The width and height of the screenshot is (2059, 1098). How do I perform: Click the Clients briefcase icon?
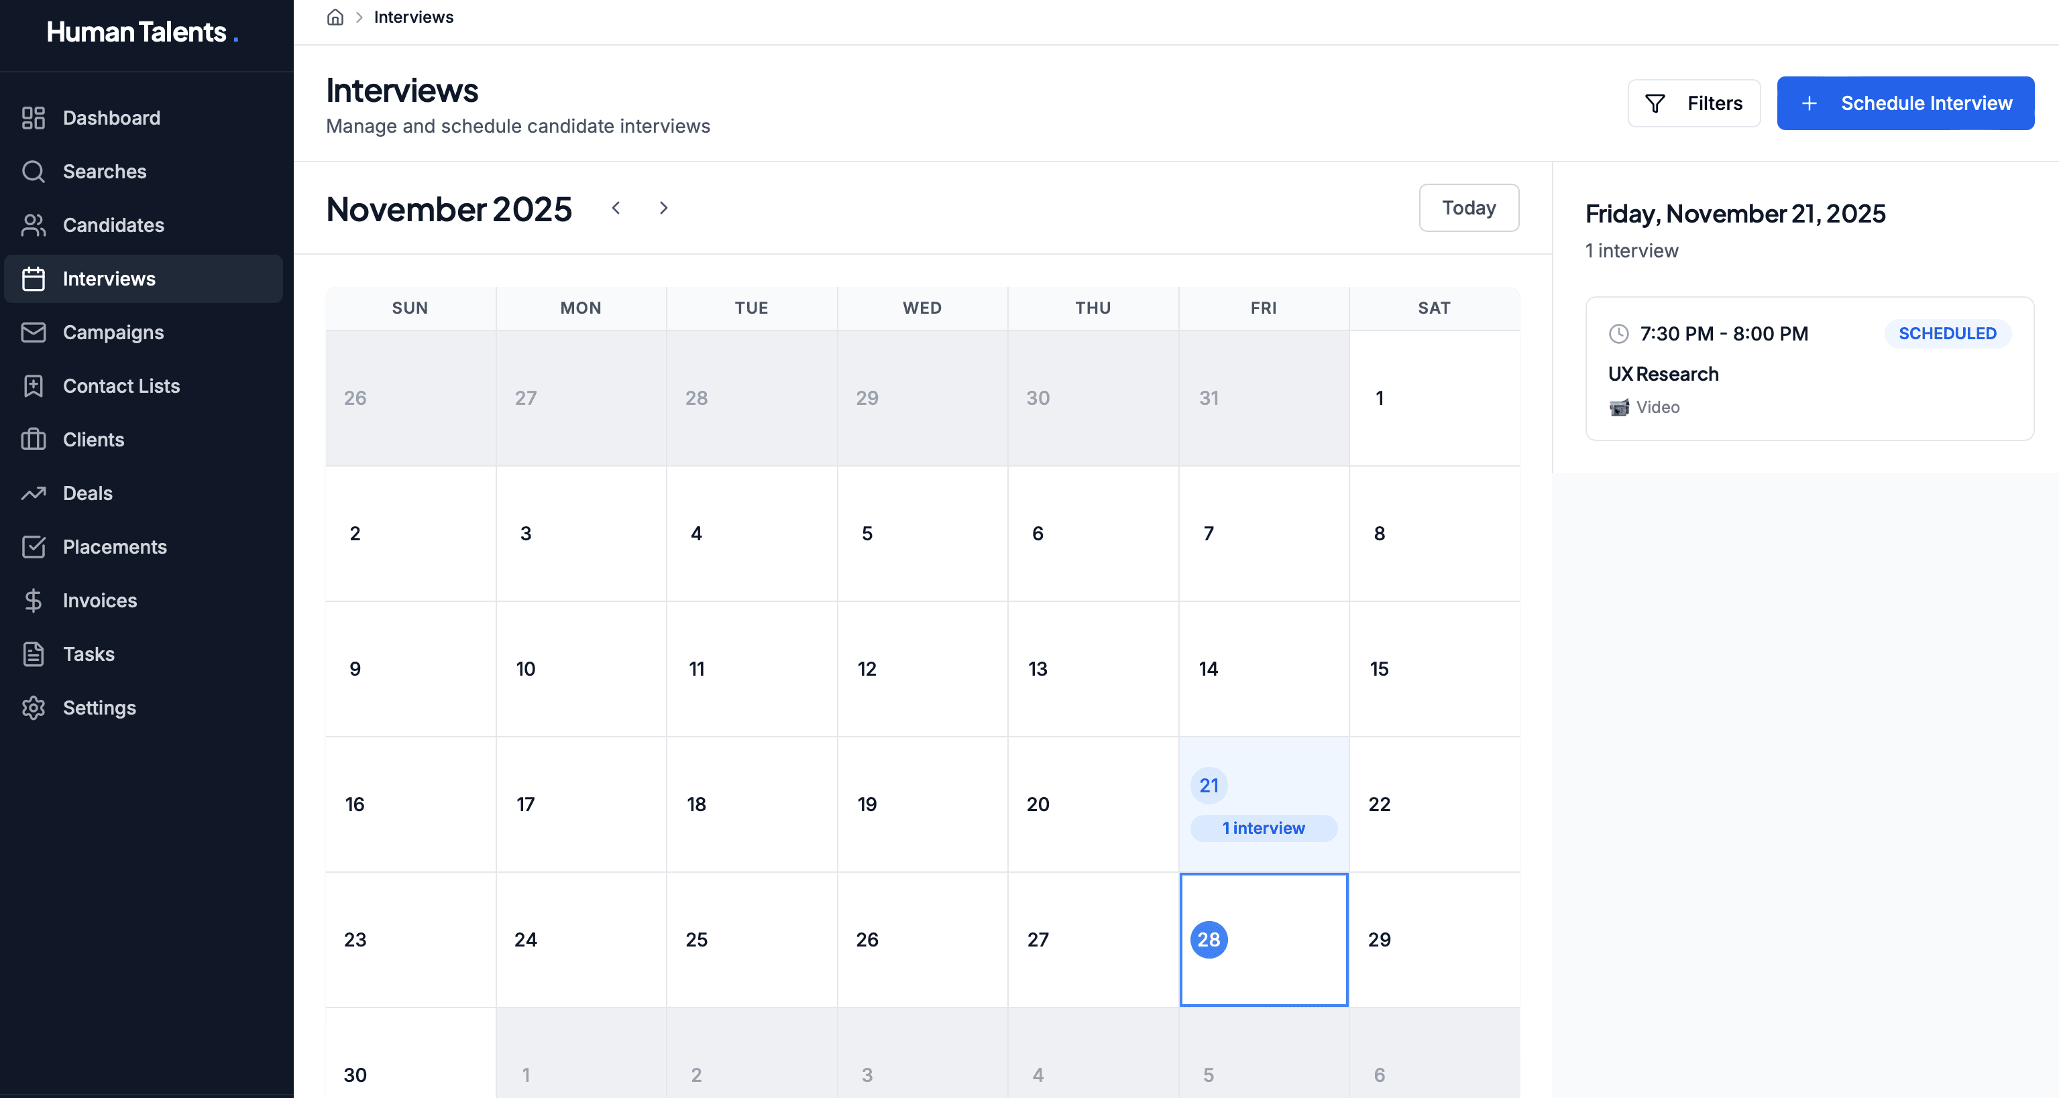pos(34,440)
